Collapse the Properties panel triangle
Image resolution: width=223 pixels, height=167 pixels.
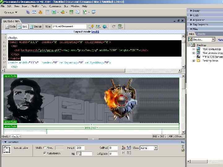coord(5,142)
